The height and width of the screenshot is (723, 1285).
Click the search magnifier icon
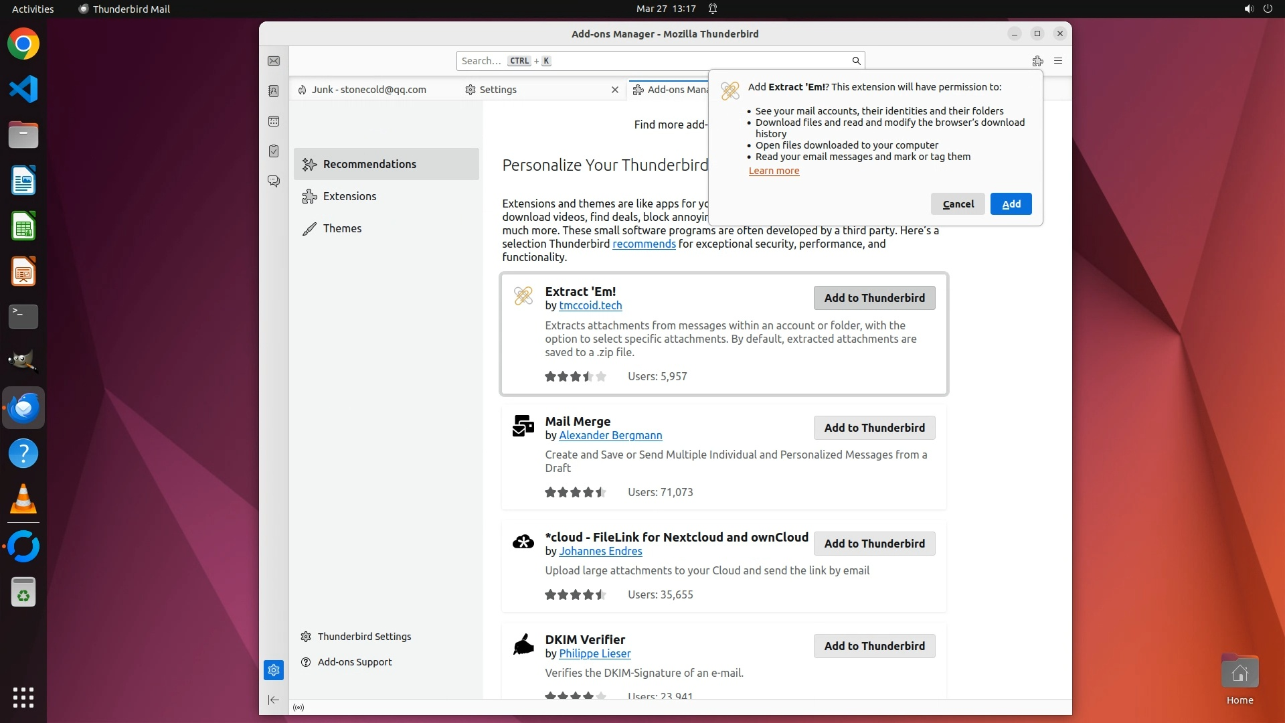pyautogui.click(x=856, y=61)
